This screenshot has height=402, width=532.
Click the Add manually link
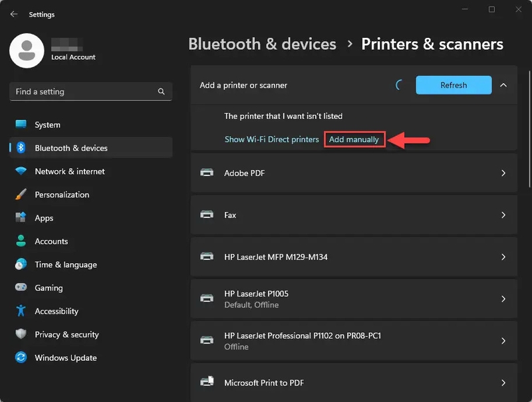click(354, 140)
